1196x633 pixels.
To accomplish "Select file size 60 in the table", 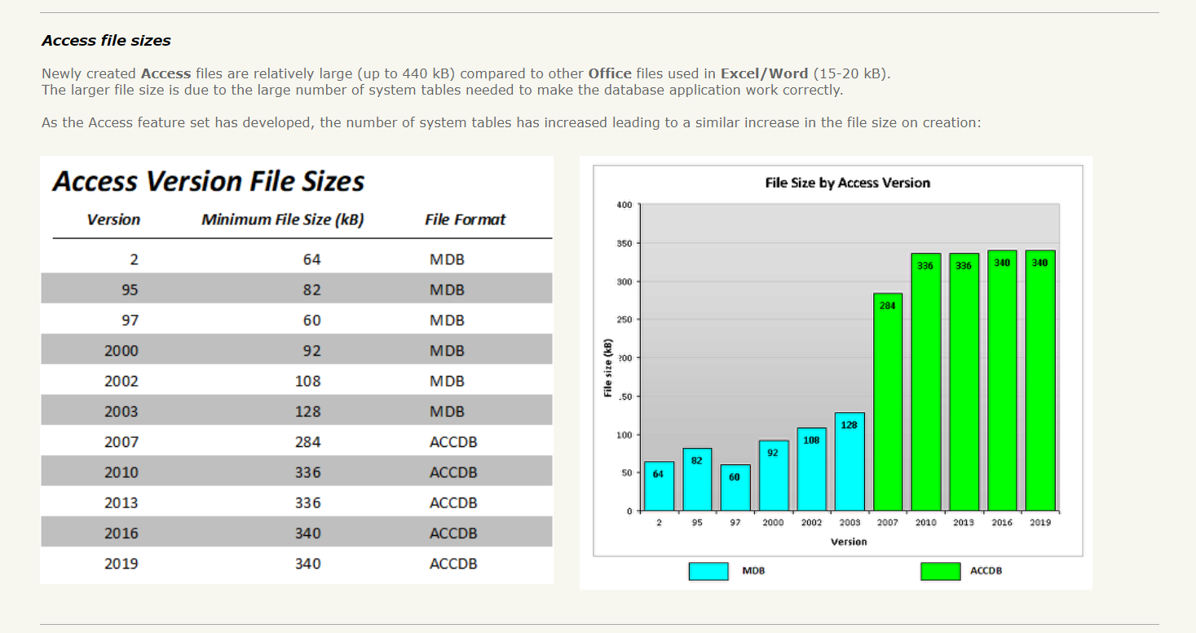I will (x=312, y=320).
